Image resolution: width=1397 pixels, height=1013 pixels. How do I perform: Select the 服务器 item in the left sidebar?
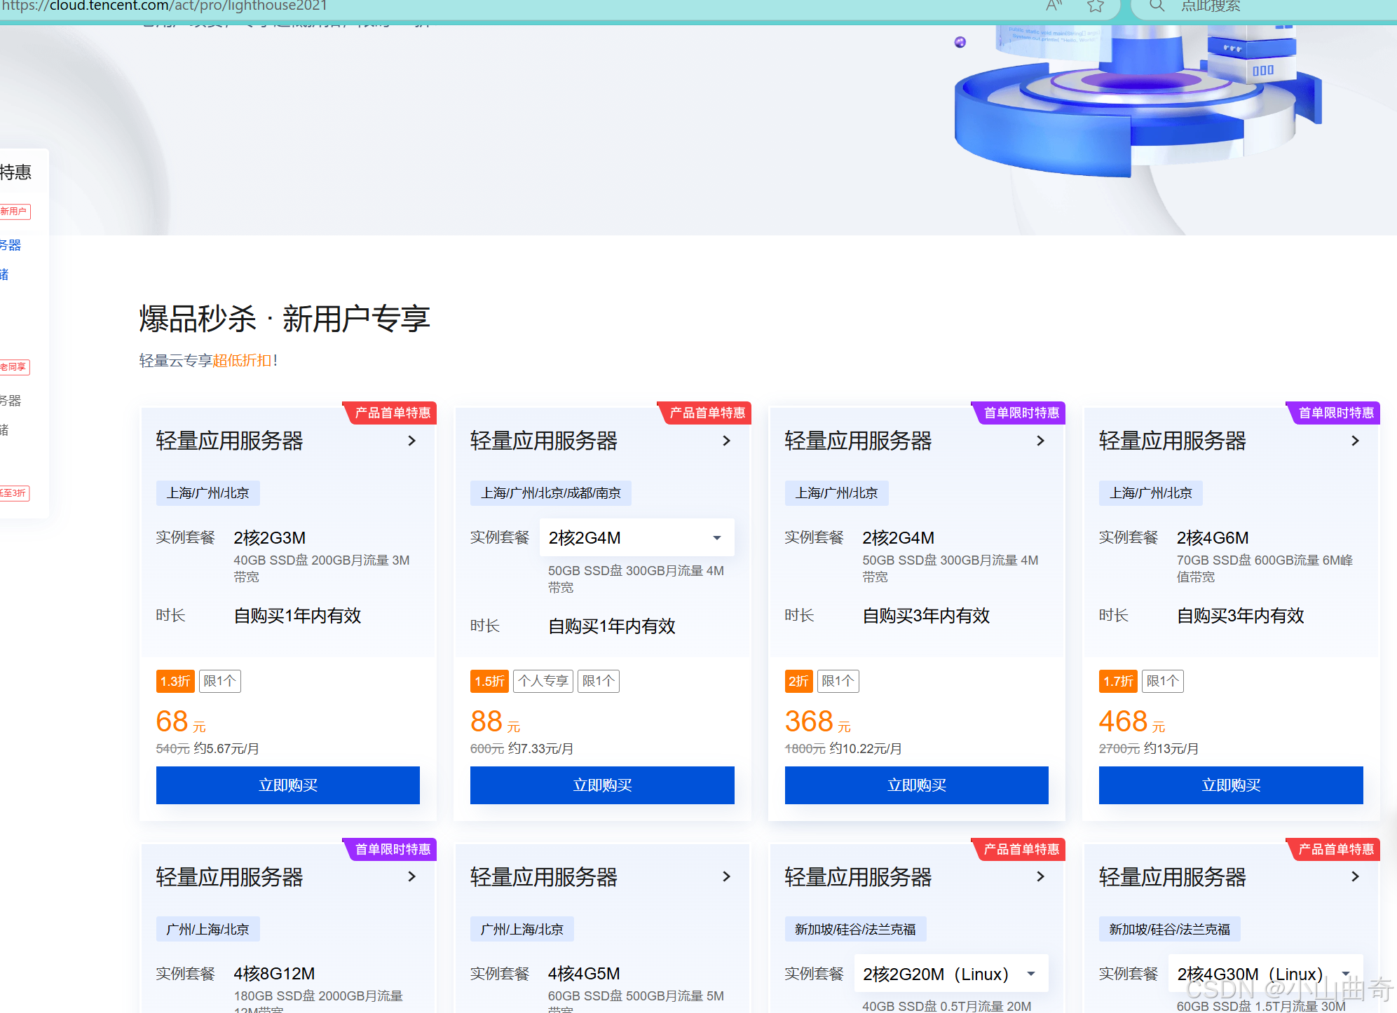click(11, 244)
